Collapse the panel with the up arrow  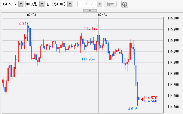90,11
